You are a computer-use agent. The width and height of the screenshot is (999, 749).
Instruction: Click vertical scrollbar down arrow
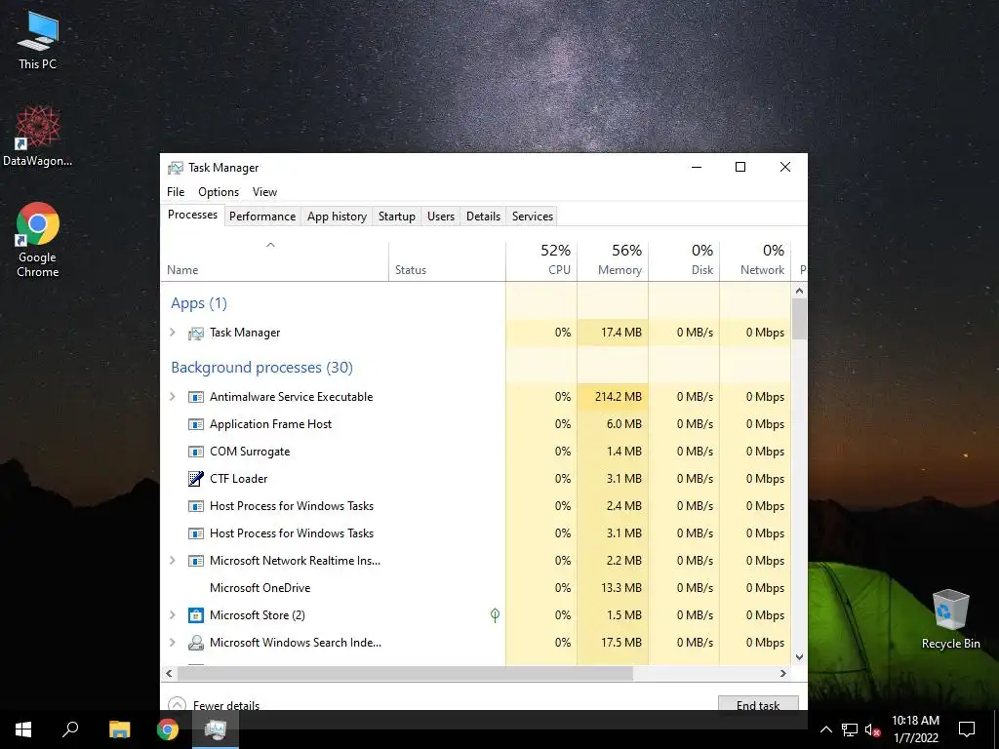(x=800, y=657)
